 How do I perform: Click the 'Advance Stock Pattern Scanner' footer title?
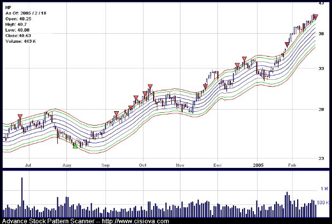48,221
